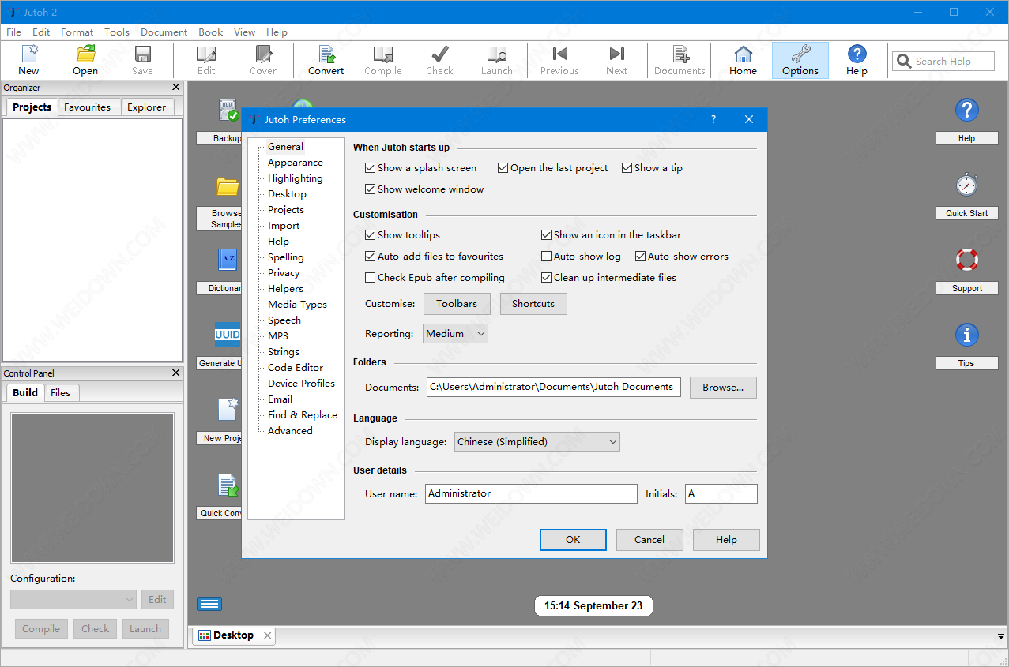
Task: Click the Browse Samples folder icon
Action: pos(228,186)
